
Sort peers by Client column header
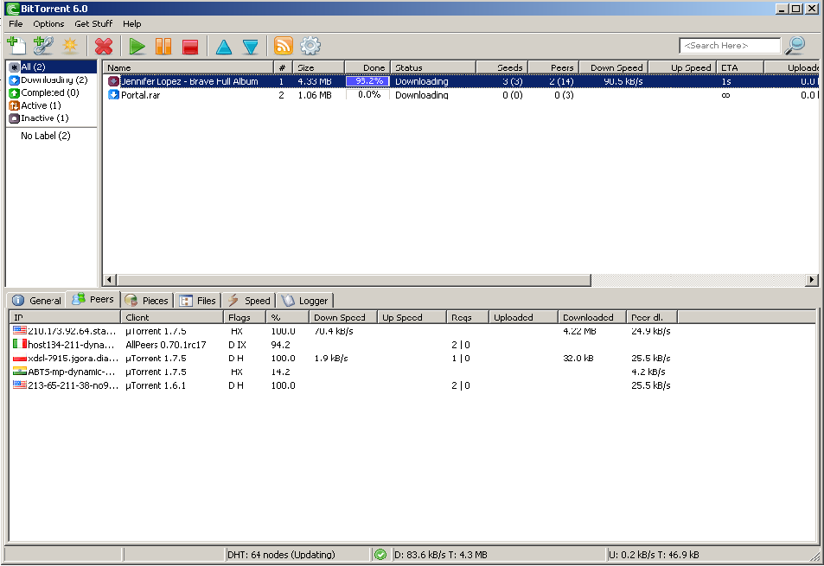[x=172, y=317]
